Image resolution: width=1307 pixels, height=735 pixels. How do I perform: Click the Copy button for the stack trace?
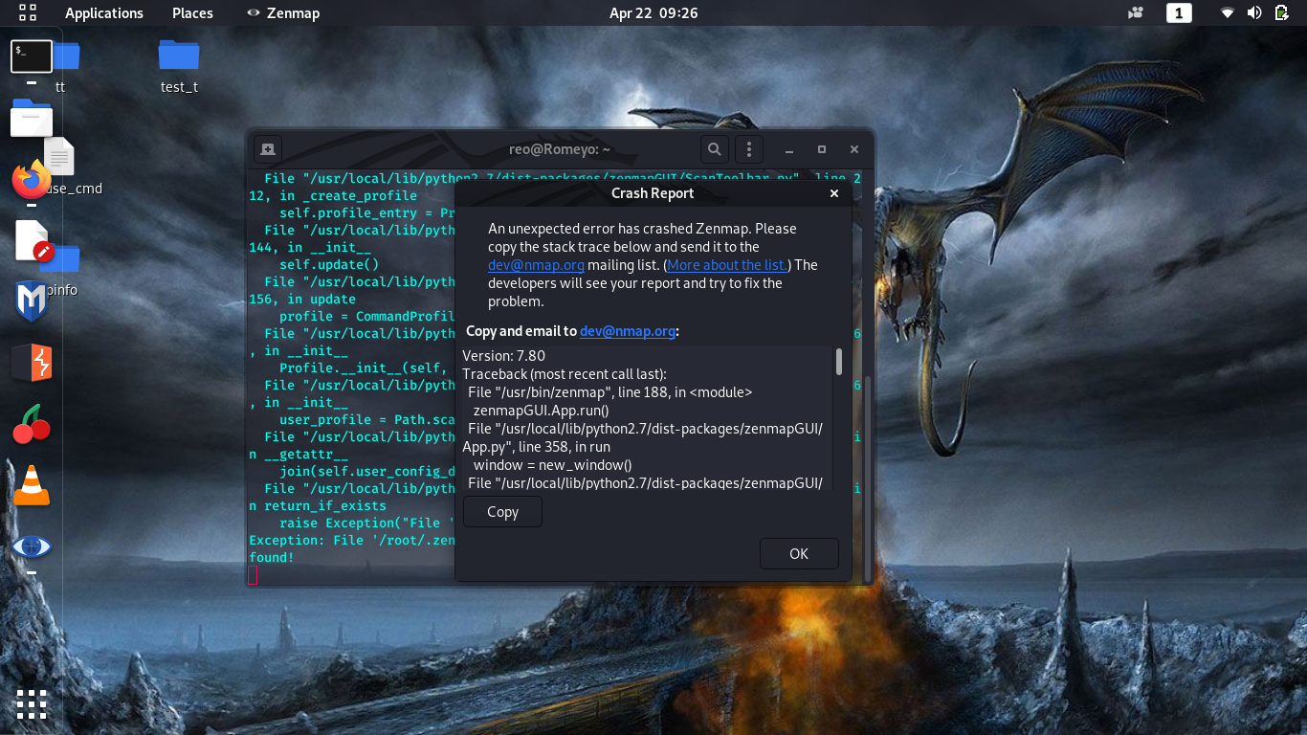(x=502, y=511)
